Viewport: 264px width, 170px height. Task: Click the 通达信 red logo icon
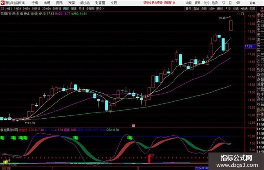coord(2,3)
